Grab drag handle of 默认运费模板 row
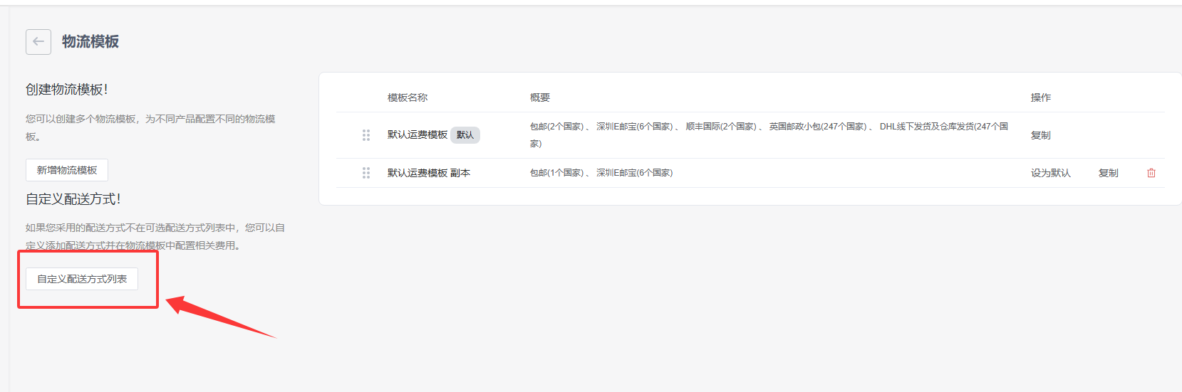Screen dimensions: 1182x392 (x=366, y=135)
